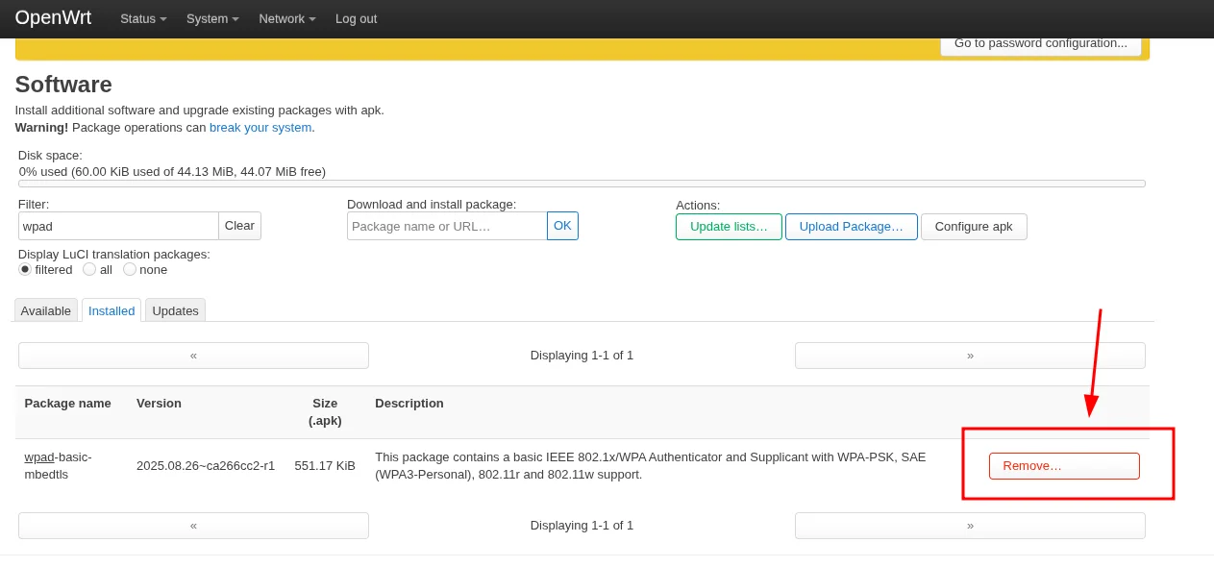Go to password configuration
The height and width of the screenshot is (567, 1214).
click(x=1041, y=42)
